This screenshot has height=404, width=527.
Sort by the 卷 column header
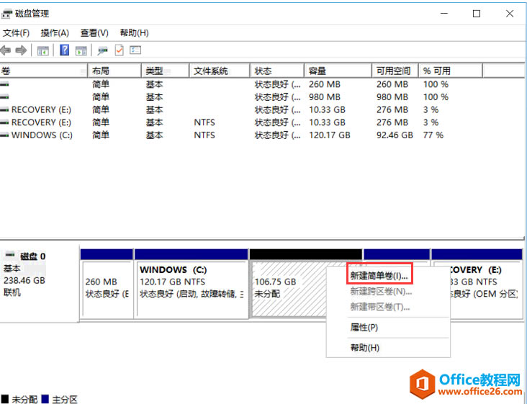[44, 71]
